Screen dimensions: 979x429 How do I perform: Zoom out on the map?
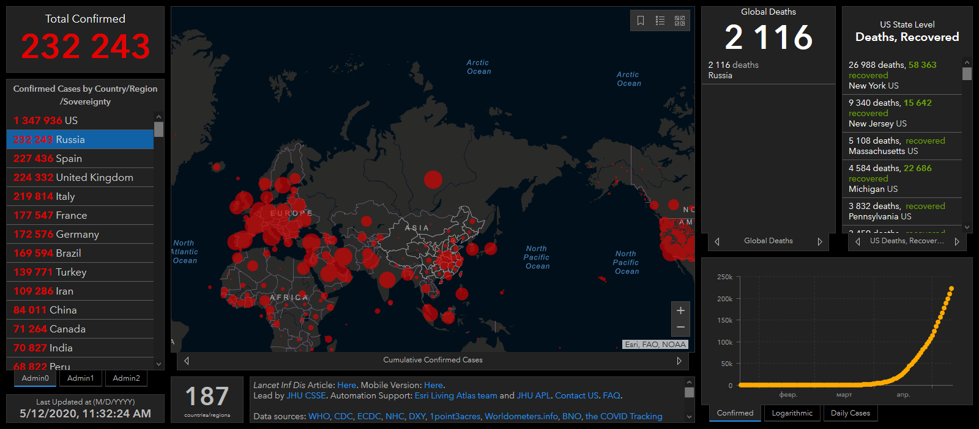680,328
